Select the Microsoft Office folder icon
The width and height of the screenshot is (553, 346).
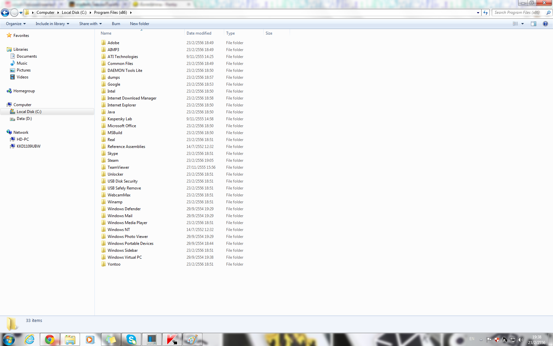click(x=103, y=126)
